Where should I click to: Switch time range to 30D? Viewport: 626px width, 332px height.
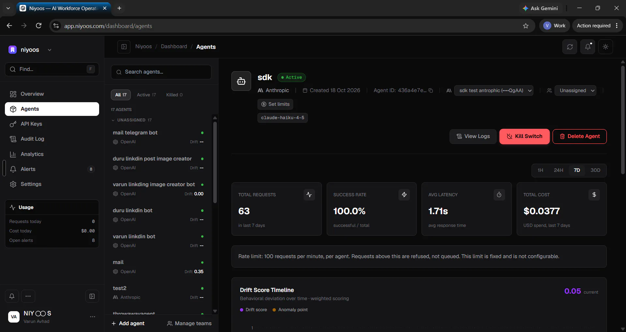(x=595, y=170)
